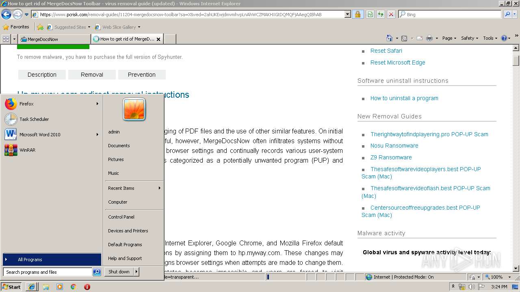Click the green Refresh arrows icon
The image size is (520, 292).
coord(381,14)
